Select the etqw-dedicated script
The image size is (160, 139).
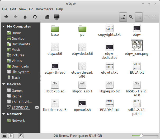click(110, 51)
